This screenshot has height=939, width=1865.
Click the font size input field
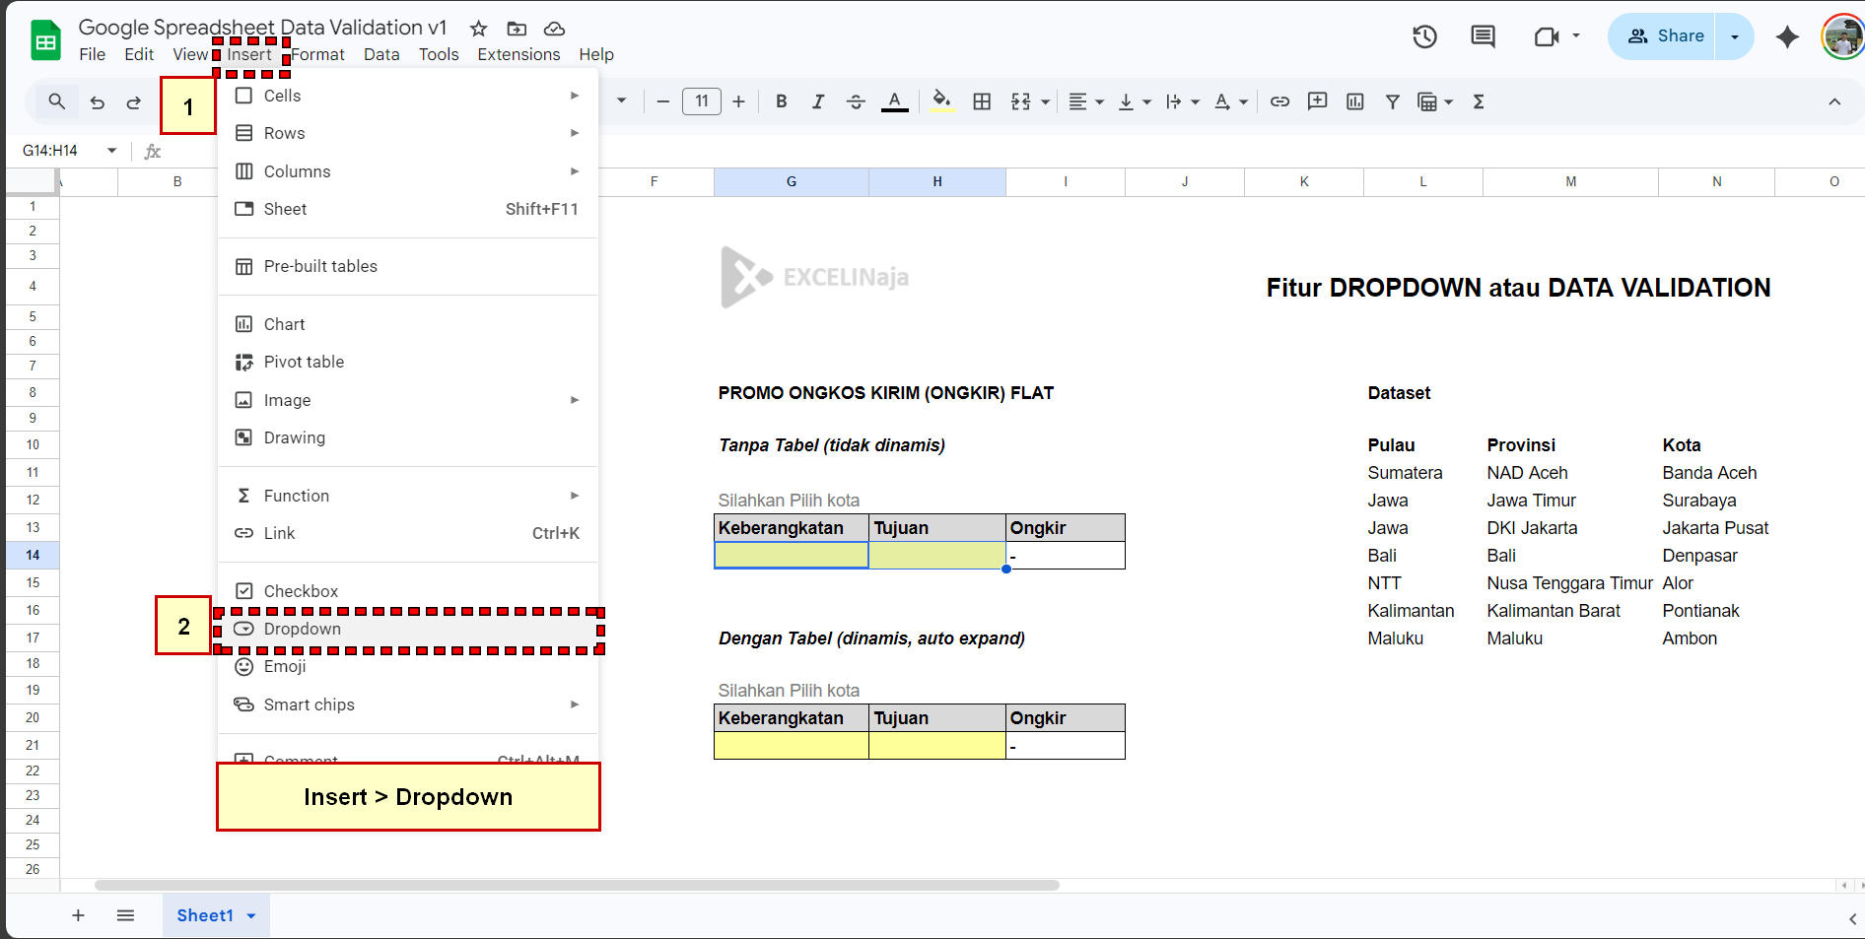pos(701,101)
